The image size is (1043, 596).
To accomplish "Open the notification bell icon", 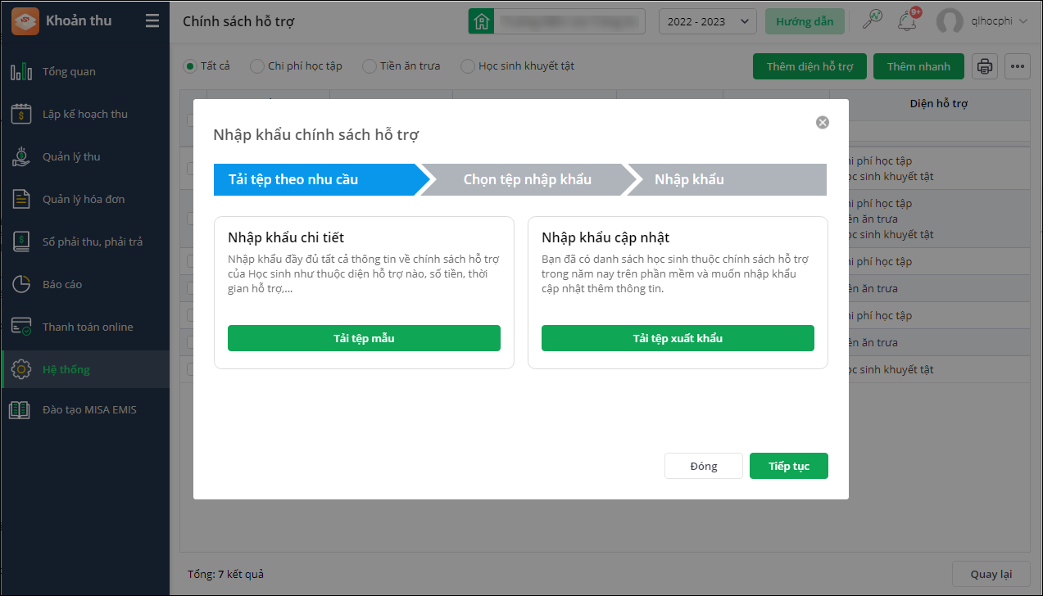I will pos(906,22).
